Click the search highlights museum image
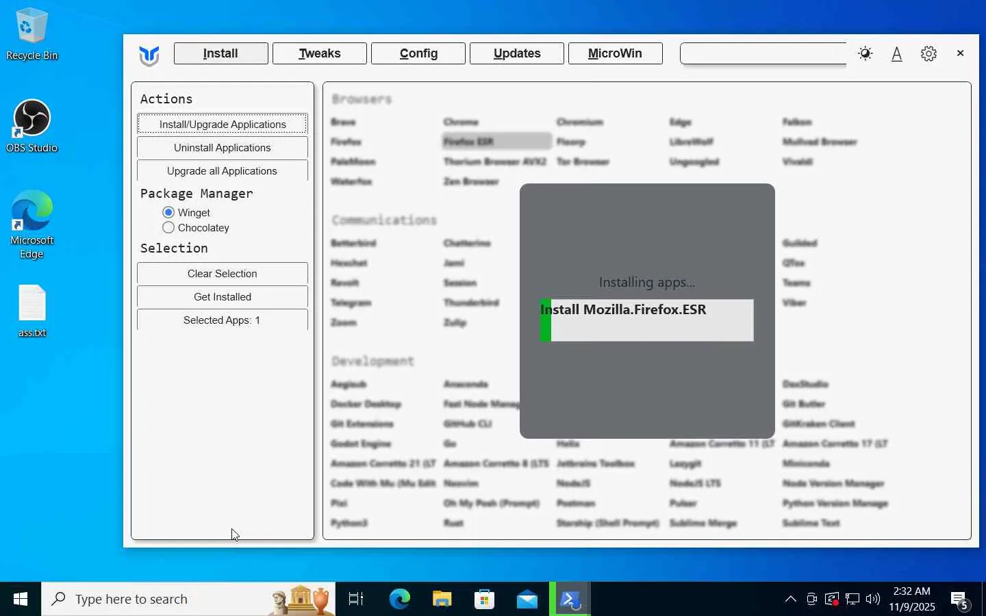This screenshot has height=616, width=986. 301,599
